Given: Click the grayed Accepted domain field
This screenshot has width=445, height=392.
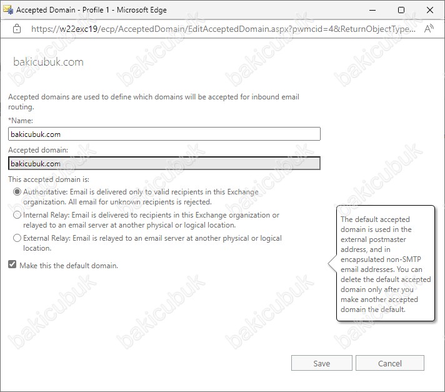Looking at the screenshot, I should (164, 164).
